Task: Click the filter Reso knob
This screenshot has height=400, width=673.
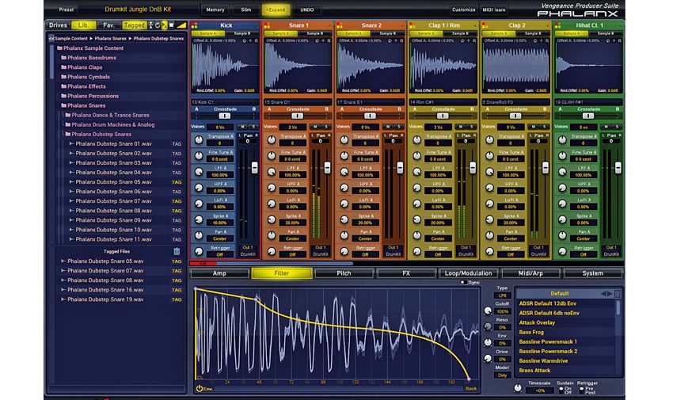Action: [488, 326]
